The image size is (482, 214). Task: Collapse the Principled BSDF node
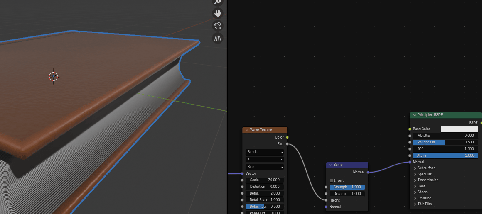click(x=414, y=115)
